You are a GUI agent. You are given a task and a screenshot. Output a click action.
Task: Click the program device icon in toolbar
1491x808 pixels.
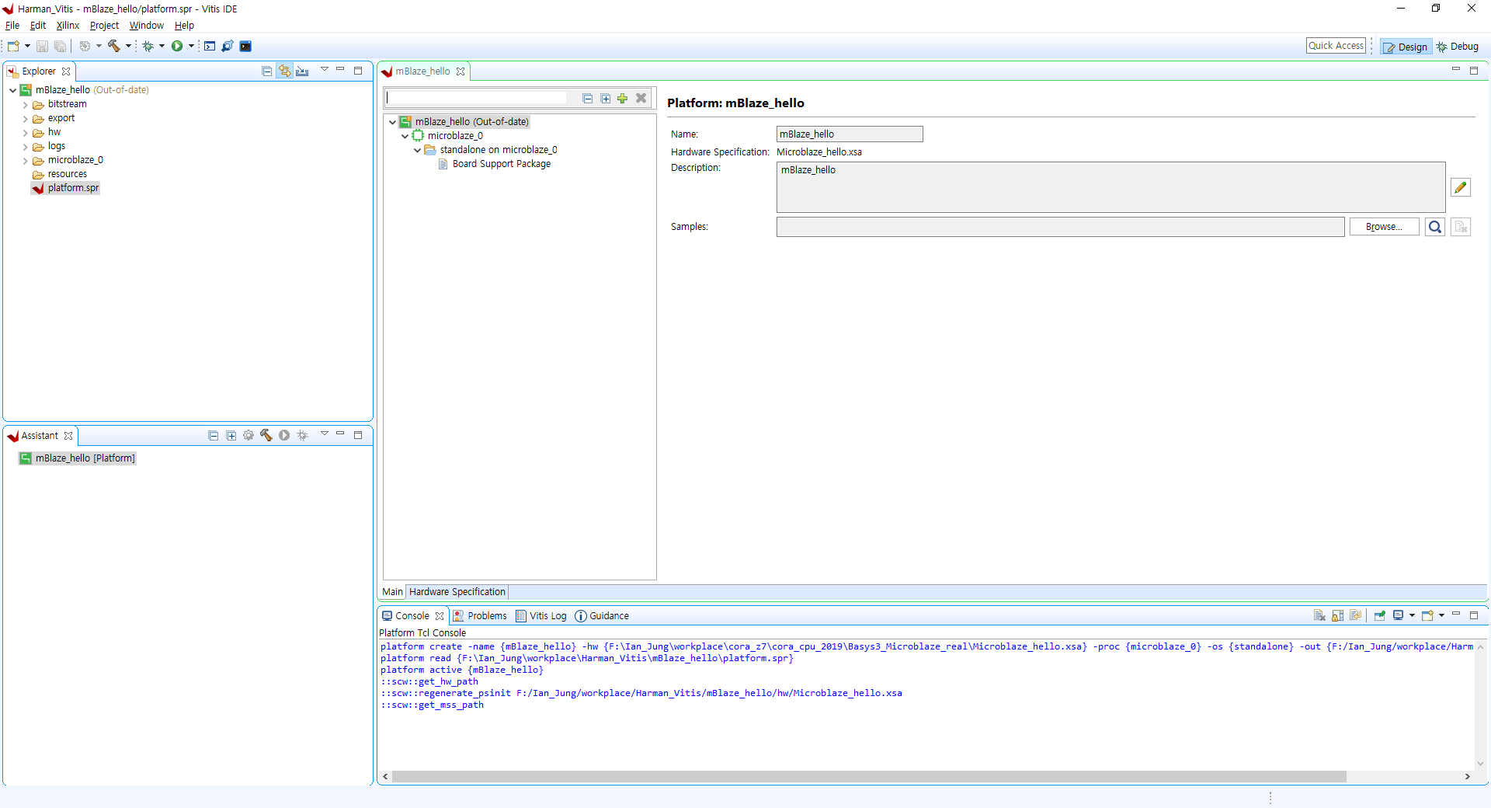(228, 47)
